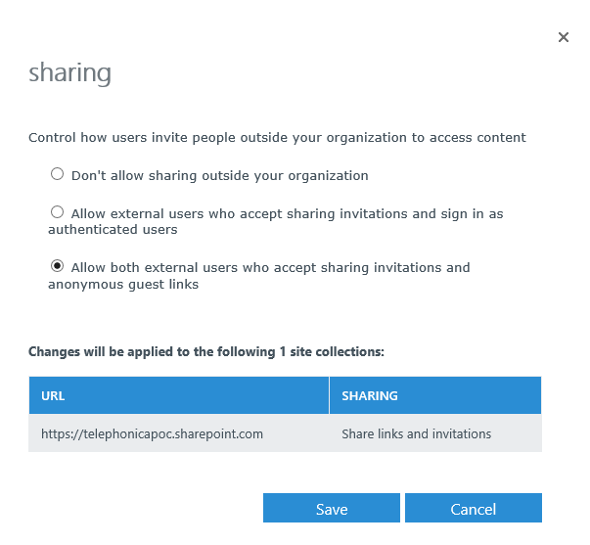Screen dimensions: 590x545
Task: Click the wrapped "authenticated users" text line
Action: point(113,230)
